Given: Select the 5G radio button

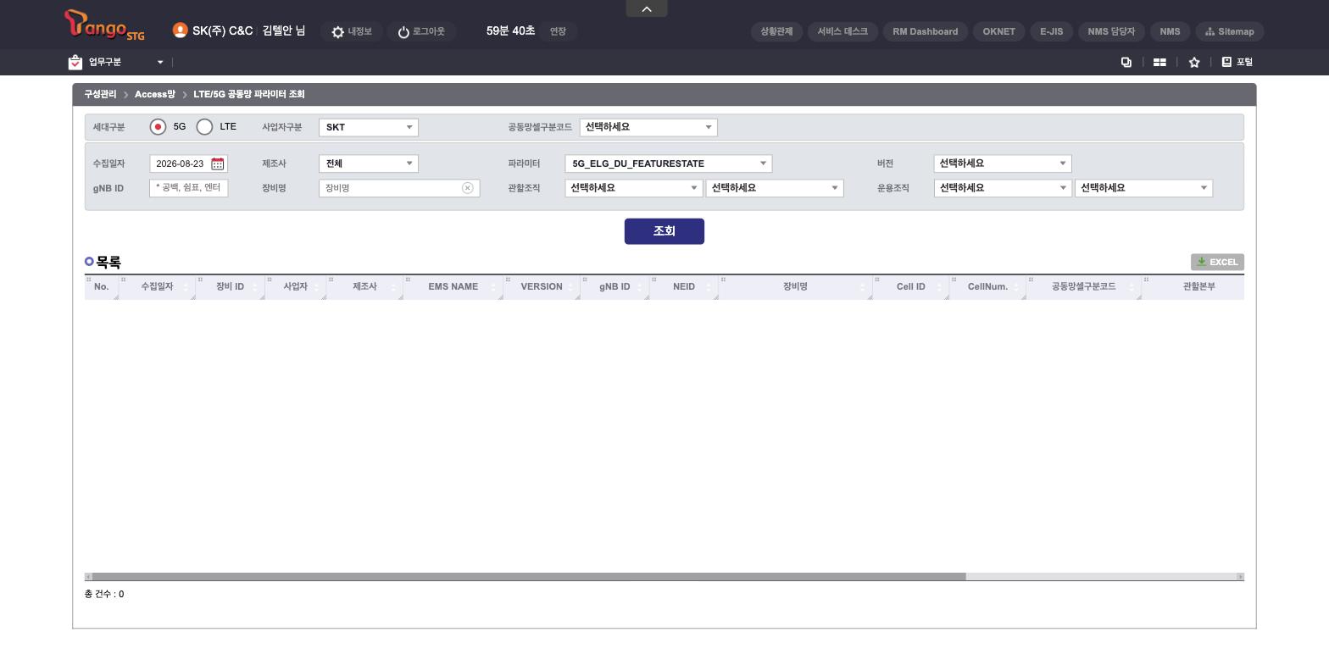Looking at the screenshot, I should tap(158, 127).
